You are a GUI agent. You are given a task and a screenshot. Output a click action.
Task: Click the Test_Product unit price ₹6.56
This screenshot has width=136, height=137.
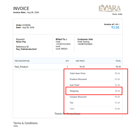point(82,67)
